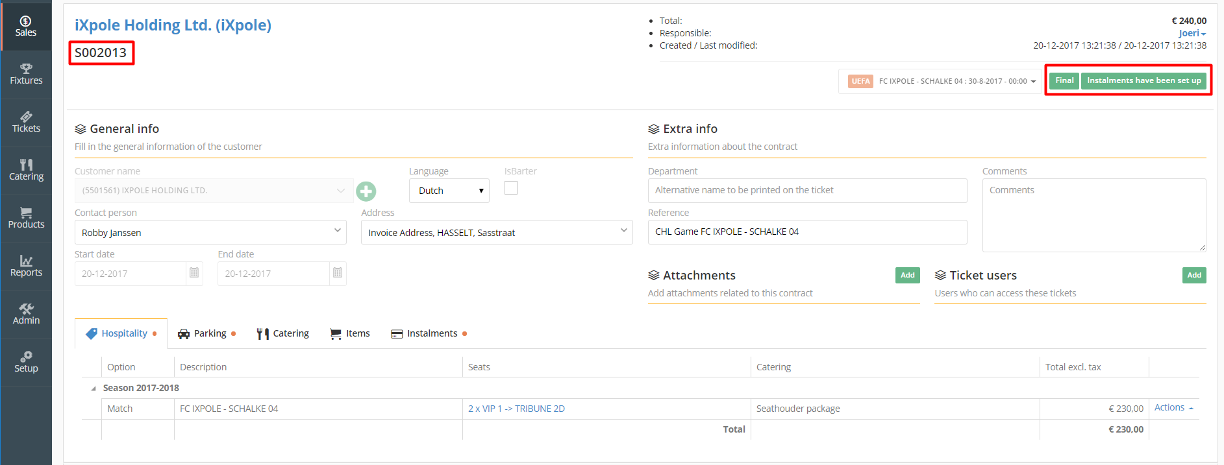Viewport: 1224px width, 465px height.
Task: Click the Total excl. tax column header
Action: (1094, 367)
